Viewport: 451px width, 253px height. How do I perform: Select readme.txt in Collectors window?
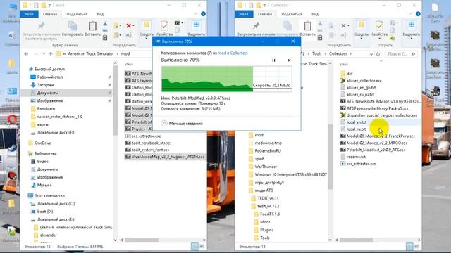(356, 157)
